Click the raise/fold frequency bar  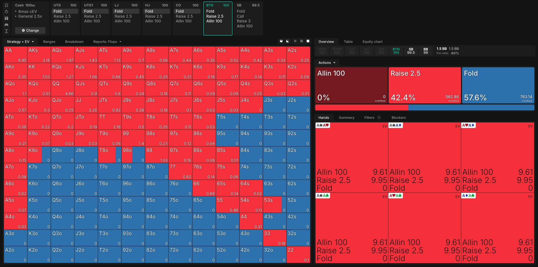425,107
